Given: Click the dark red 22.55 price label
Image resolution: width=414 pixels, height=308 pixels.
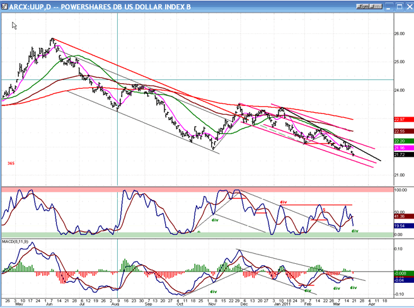Looking at the screenshot, I should [404, 131].
